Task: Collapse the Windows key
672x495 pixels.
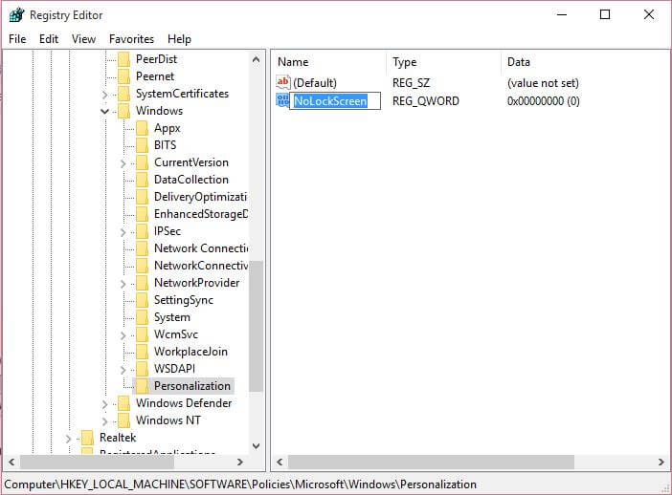Action: [x=105, y=111]
